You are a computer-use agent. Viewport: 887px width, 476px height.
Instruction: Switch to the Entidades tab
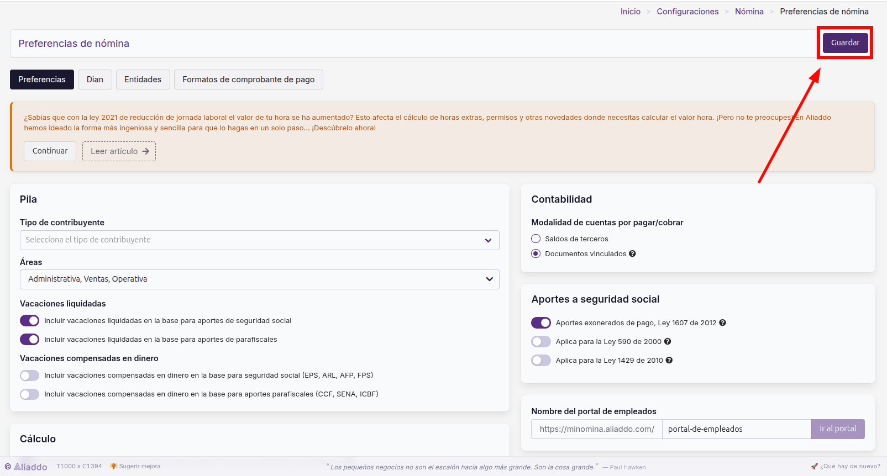click(143, 80)
